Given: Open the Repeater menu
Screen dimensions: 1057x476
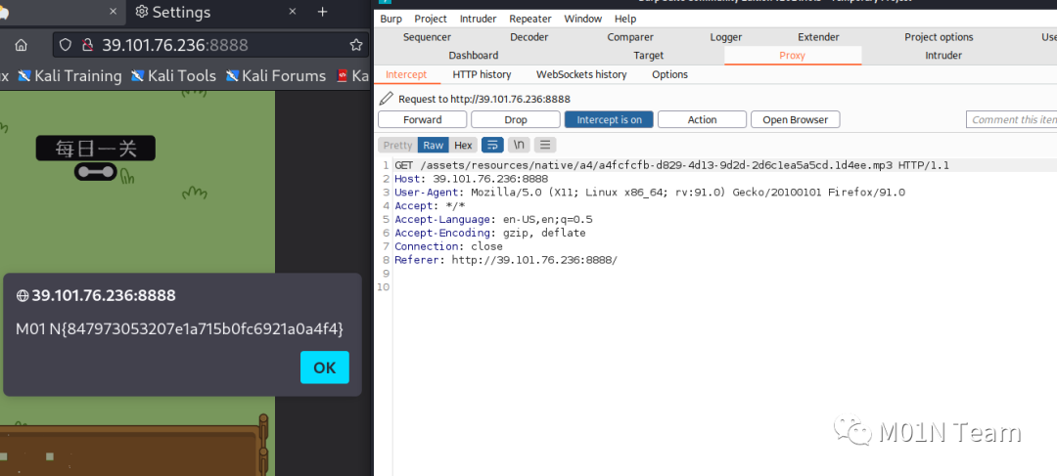Looking at the screenshot, I should click(529, 19).
